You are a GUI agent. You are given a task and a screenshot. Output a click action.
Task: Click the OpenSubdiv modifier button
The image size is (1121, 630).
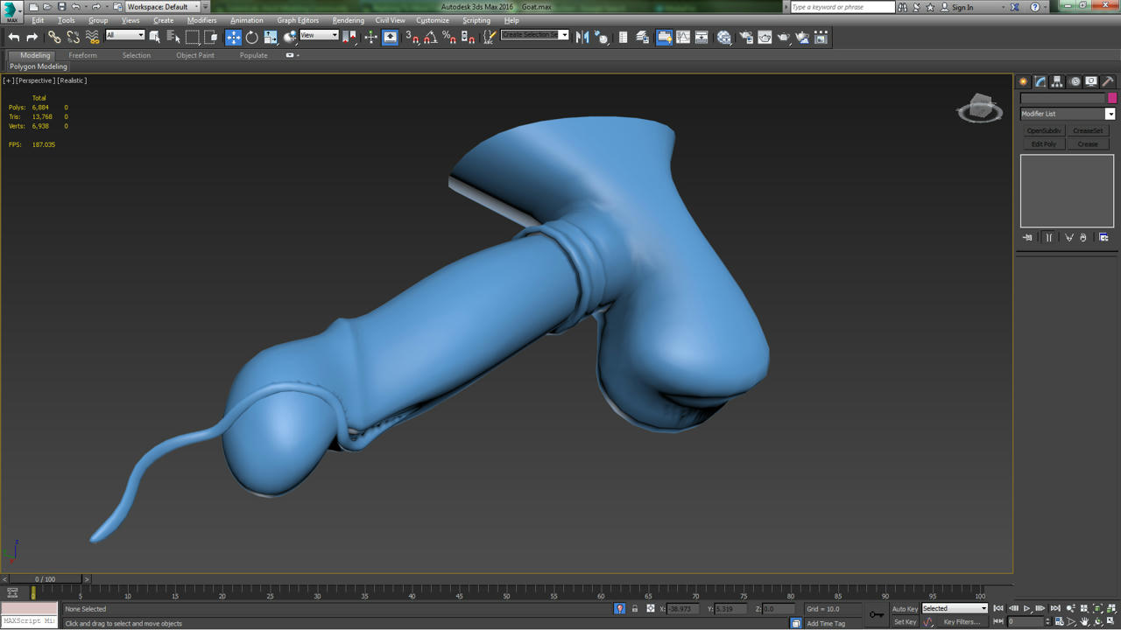pyautogui.click(x=1043, y=130)
